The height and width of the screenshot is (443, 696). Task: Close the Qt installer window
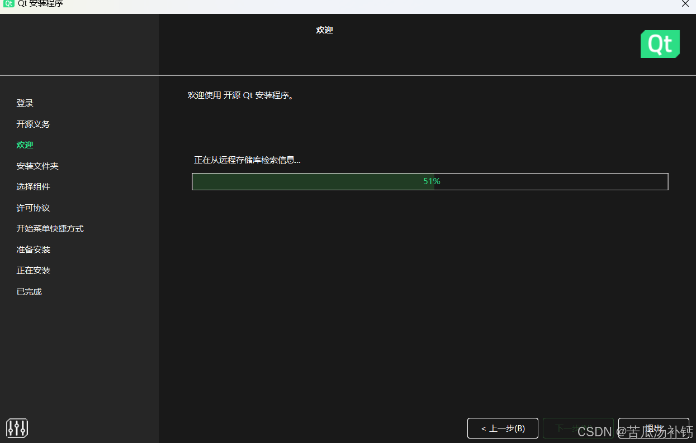685,3
